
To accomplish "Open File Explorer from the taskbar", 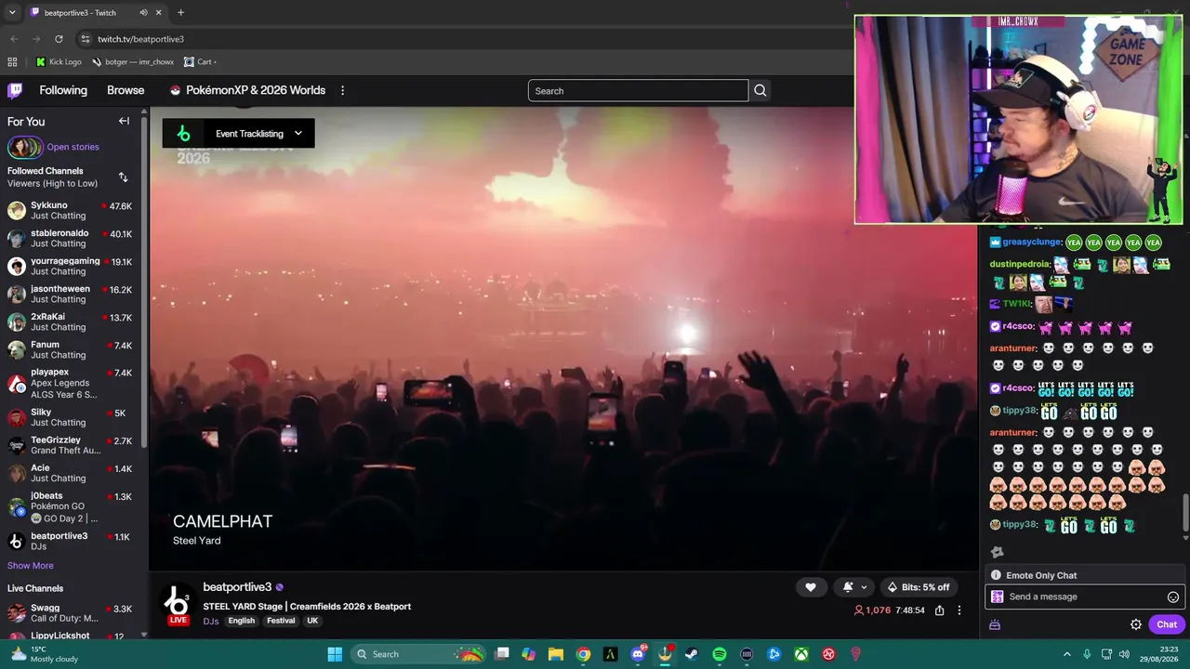I will click(556, 654).
